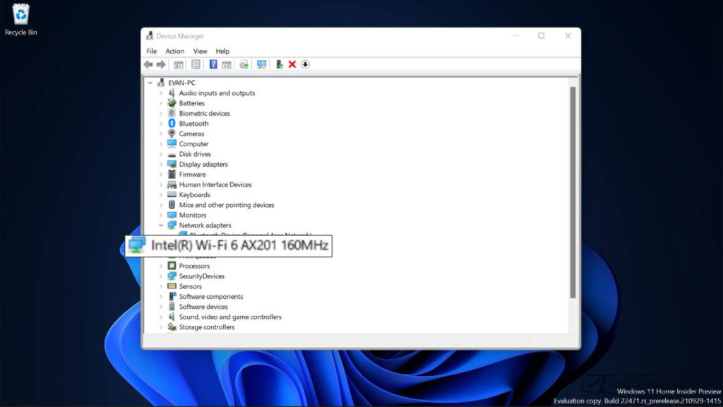Click the Biometric devices category icon
The image size is (723, 407).
pyautogui.click(x=172, y=113)
